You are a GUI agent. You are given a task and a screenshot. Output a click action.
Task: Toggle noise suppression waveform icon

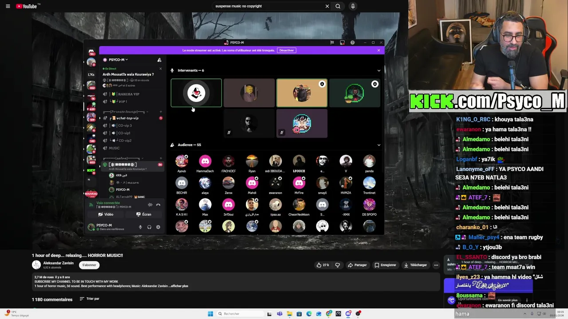tap(150, 205)
